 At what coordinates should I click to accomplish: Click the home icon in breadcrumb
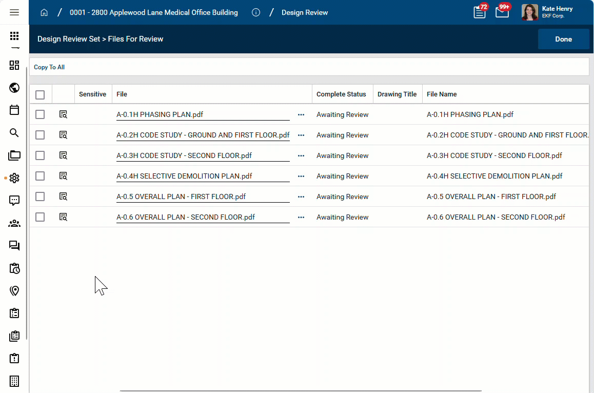pos(44,12)
